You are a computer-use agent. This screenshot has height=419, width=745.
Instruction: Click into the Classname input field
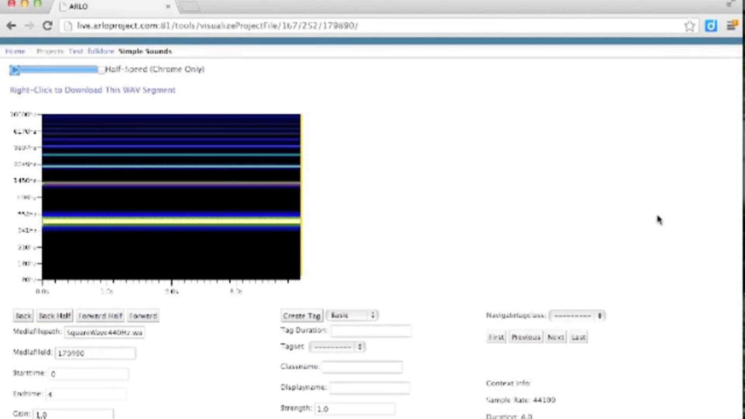[x=362, y=367]
